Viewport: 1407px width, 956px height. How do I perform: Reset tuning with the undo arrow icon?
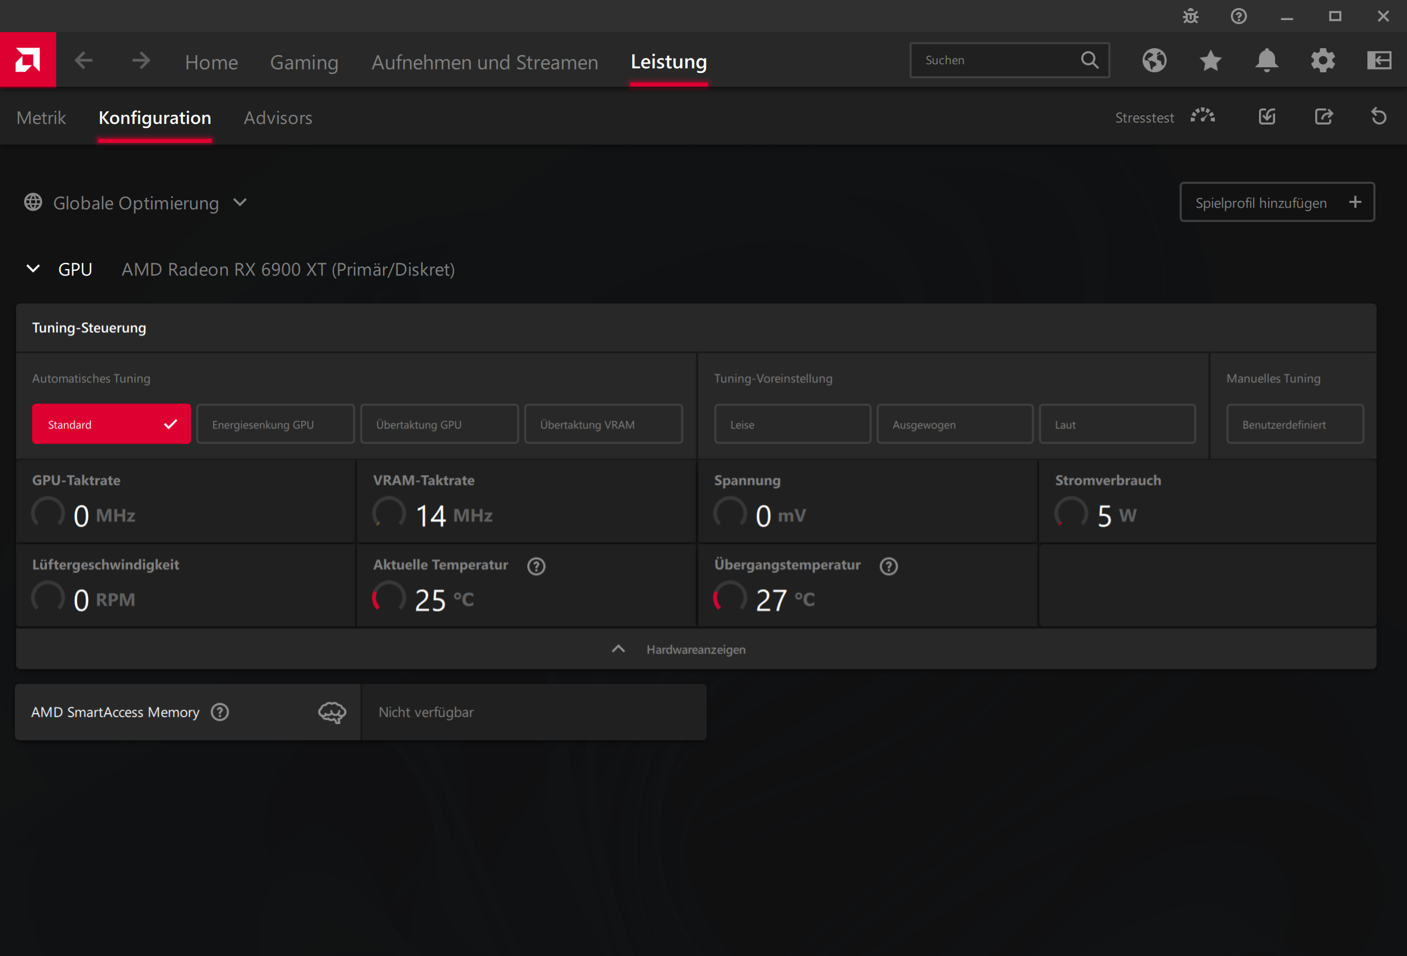1378,116
